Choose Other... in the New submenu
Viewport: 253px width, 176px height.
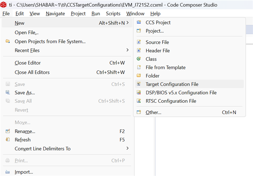(x=153, y=113)
